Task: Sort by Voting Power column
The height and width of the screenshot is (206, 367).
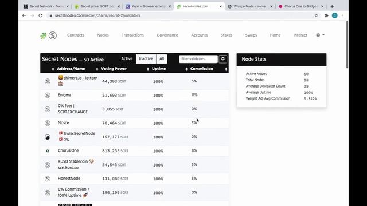Action: [114, 69]
